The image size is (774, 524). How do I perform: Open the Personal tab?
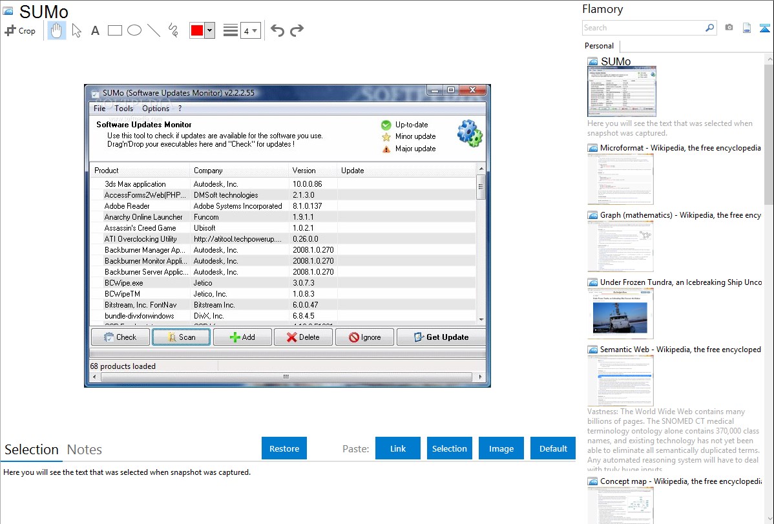point(599,46)
